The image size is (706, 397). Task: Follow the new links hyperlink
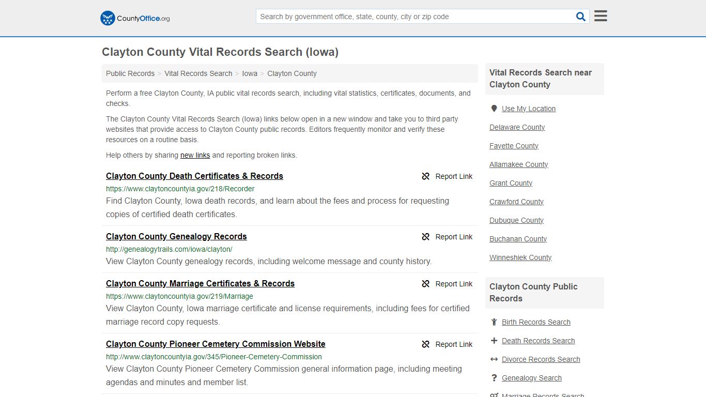click(195, 155)
